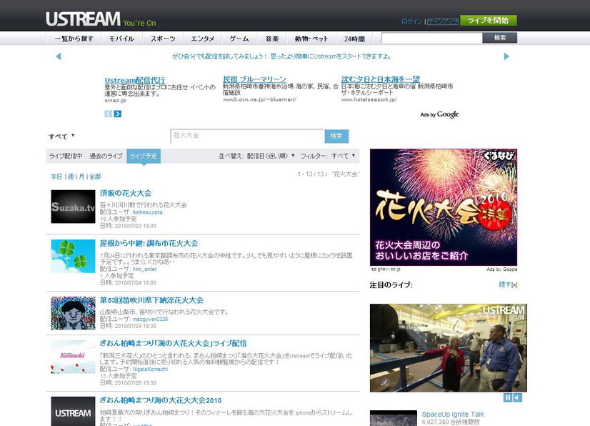Filter schedule by 月
The image size is (590, 426).
tap(81, 177)
